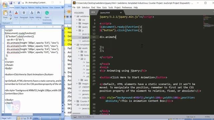Expand the css folder under webdemo
The height and width of the screenshot is (120, 214).
pos(77,20)
